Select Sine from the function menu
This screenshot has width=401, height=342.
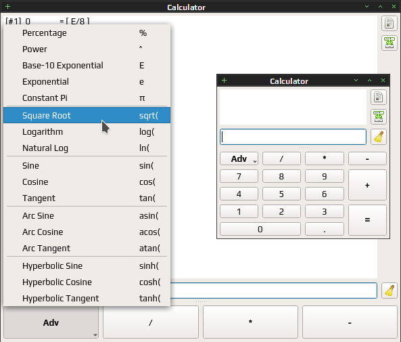(x=87, y=165)
